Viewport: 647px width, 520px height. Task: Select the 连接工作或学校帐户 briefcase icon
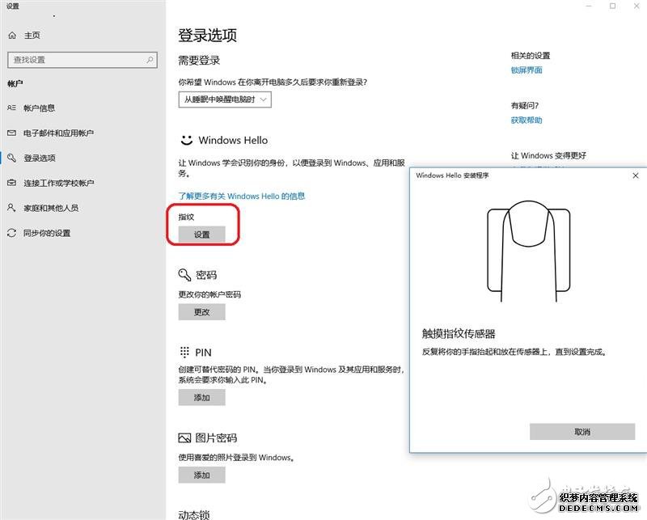[11, 183]
